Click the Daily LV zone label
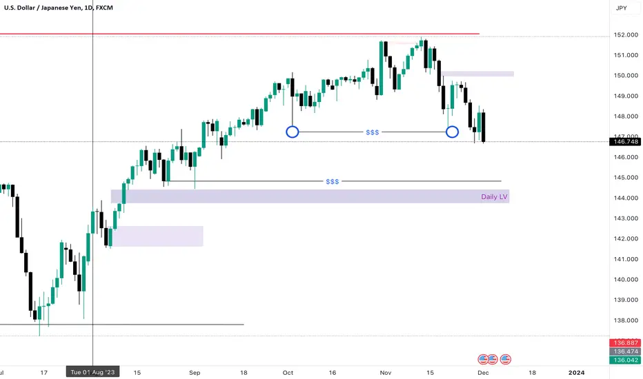Screen dimensions: 643x379 pos(494,196)
